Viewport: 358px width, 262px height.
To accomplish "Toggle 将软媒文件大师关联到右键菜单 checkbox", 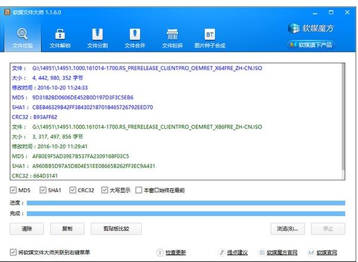I will (13, 252).
